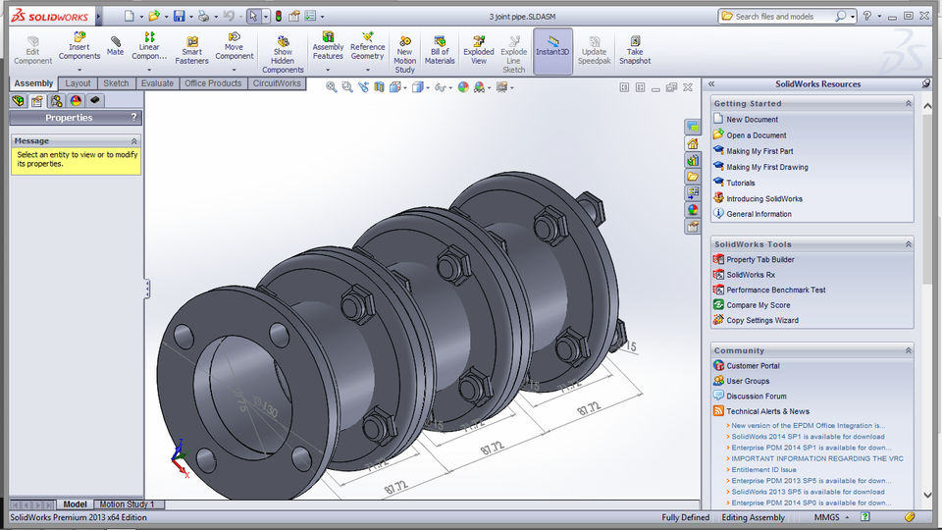Pin the SolidWorks Resources pane
942x530 pixels.
click(925, 83)
